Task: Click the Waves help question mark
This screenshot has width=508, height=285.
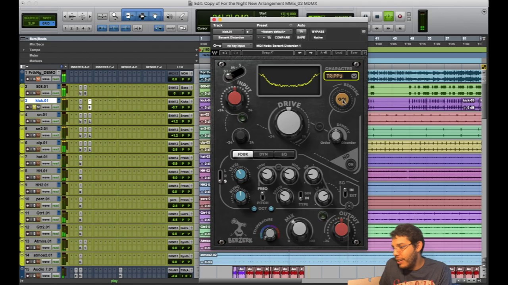Action: (364, 53)
